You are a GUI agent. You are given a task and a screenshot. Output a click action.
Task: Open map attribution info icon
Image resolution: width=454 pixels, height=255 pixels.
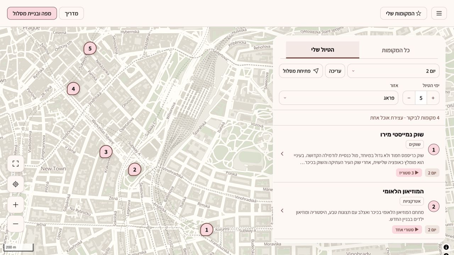[x=446, y=247]
